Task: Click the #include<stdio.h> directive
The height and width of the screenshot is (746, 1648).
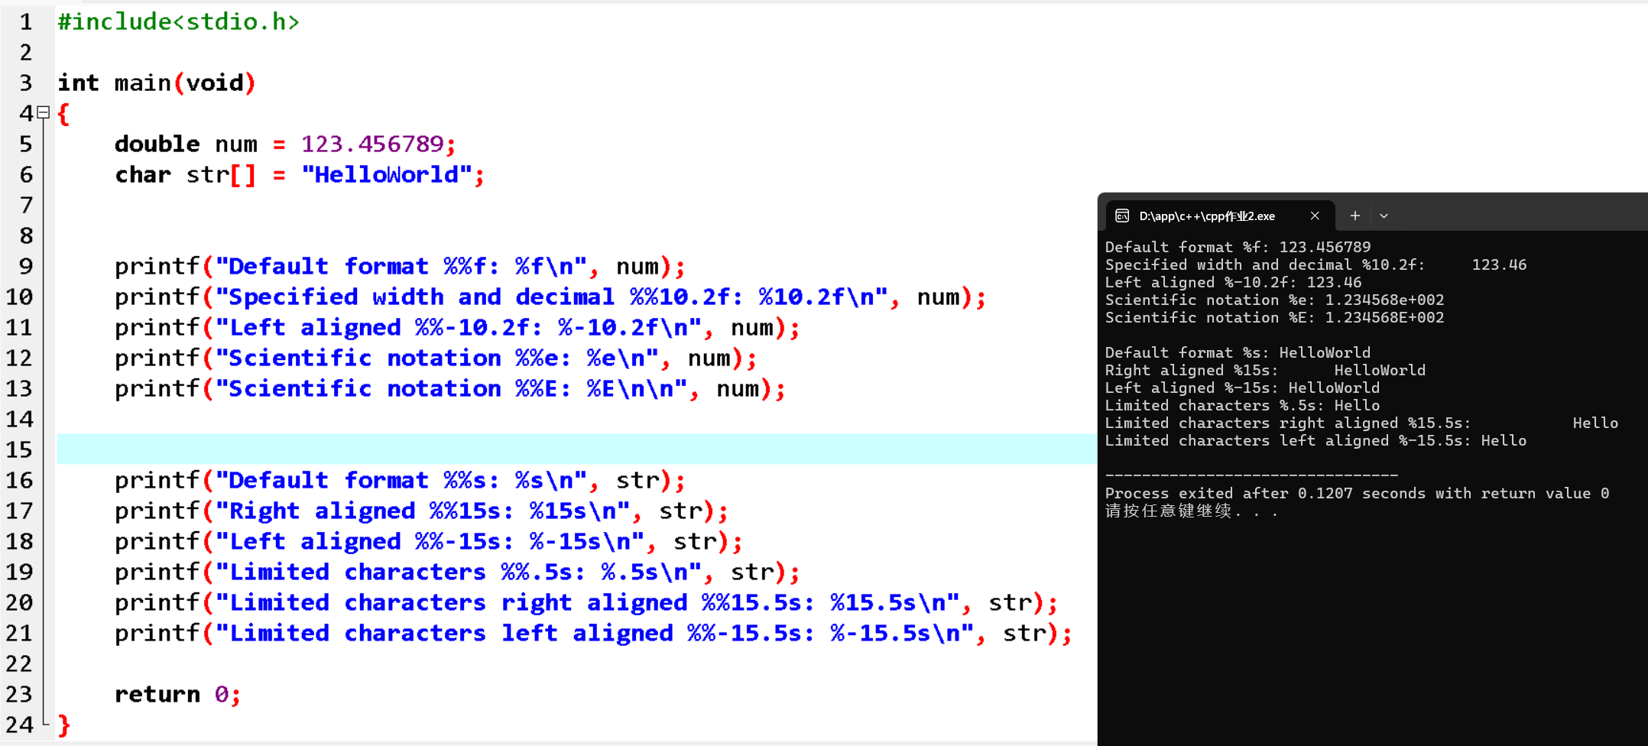Action: click(x=177, y=21)
